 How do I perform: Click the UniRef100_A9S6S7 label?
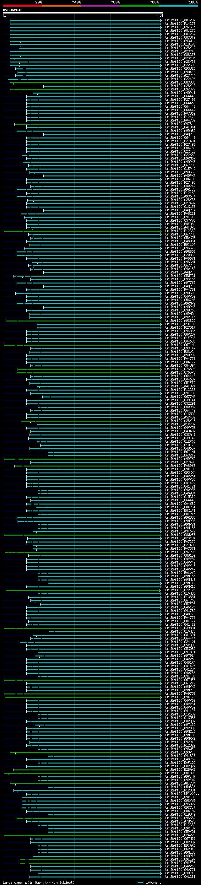click(180, 818)
